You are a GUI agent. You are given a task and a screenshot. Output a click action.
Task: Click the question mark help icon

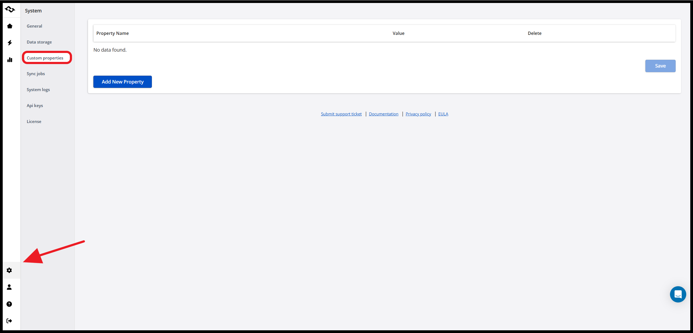pos(9,304)
